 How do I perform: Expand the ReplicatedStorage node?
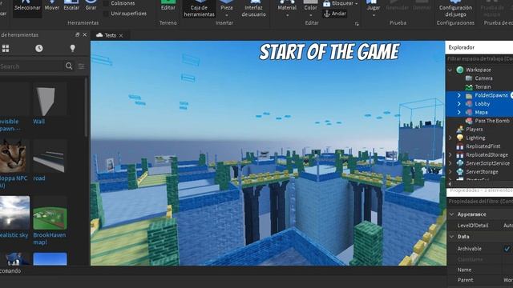[450, 154]
